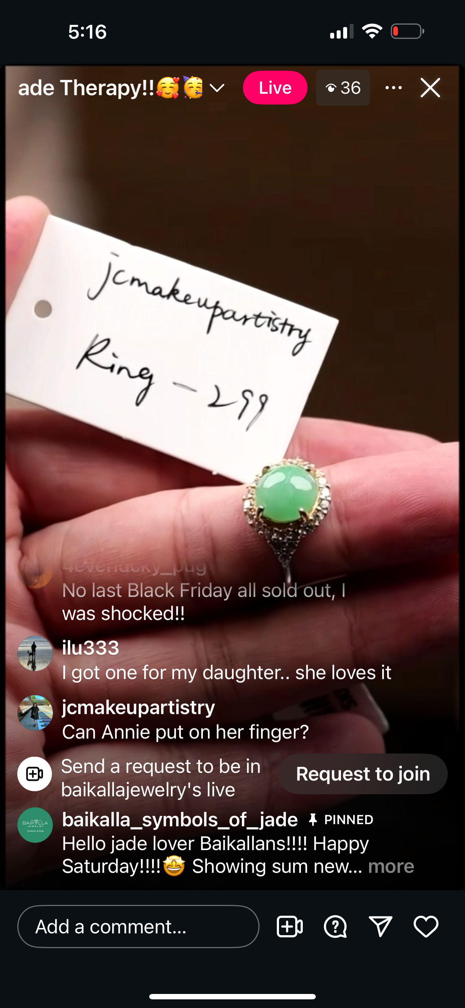Expand pinned comment with more
The height and width of the screenshot is (1008, 465).
(391, 866)
